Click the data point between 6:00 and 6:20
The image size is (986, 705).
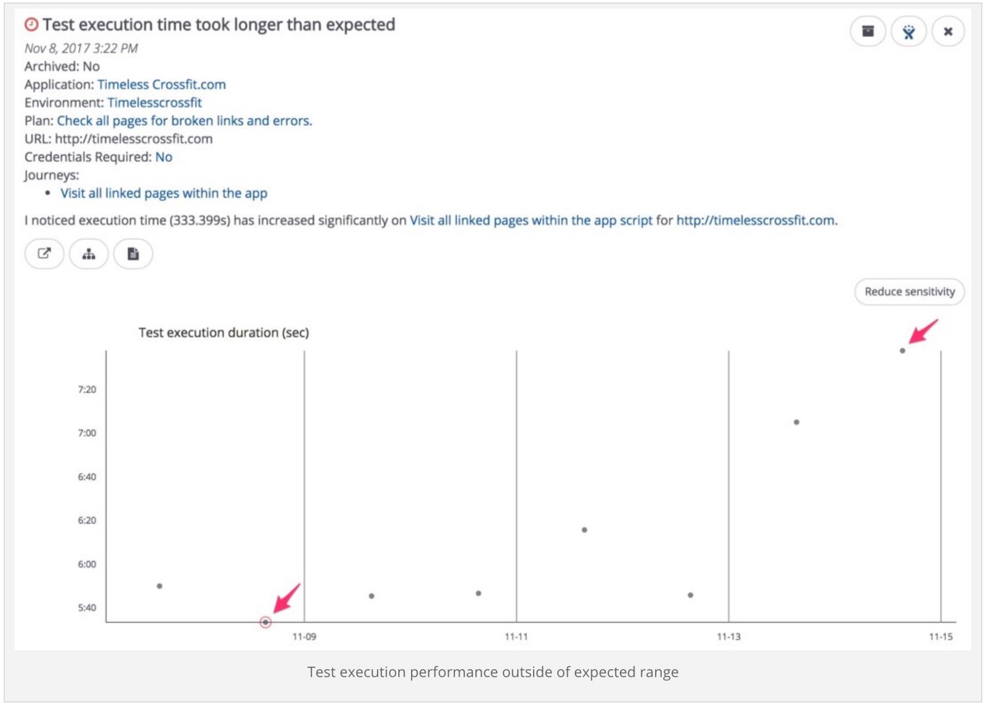coord(584,530)
